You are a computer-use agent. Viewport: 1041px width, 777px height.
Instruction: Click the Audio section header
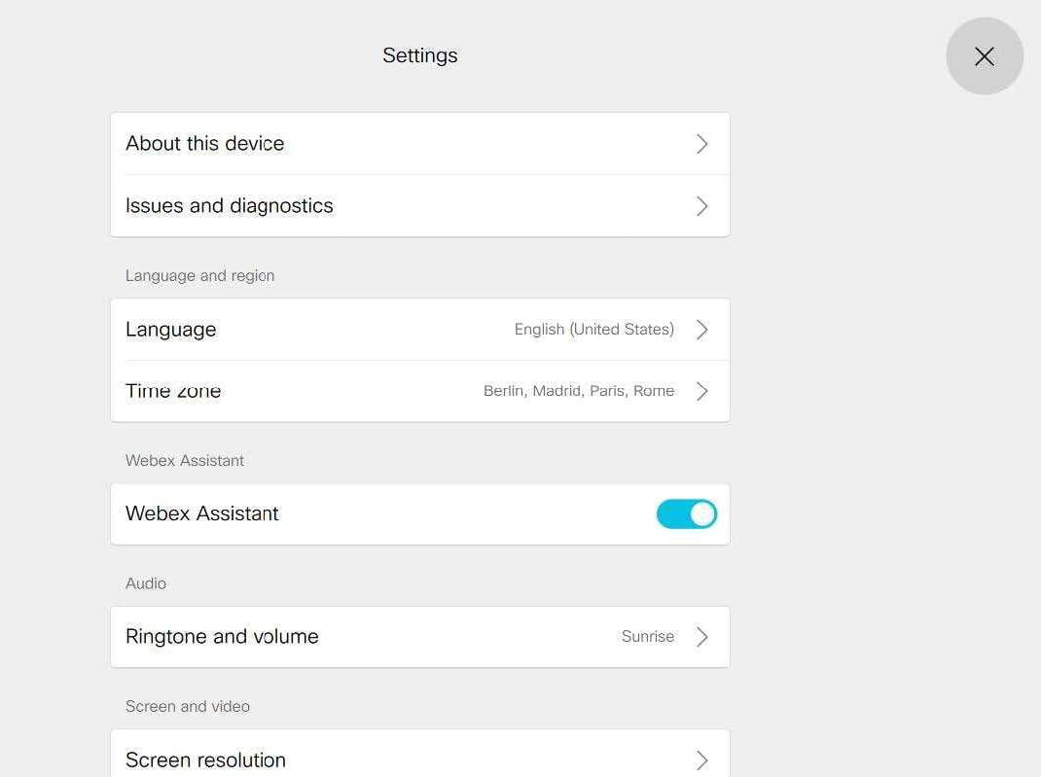(146, 583)
